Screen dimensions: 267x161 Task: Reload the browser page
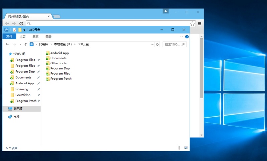21,23
